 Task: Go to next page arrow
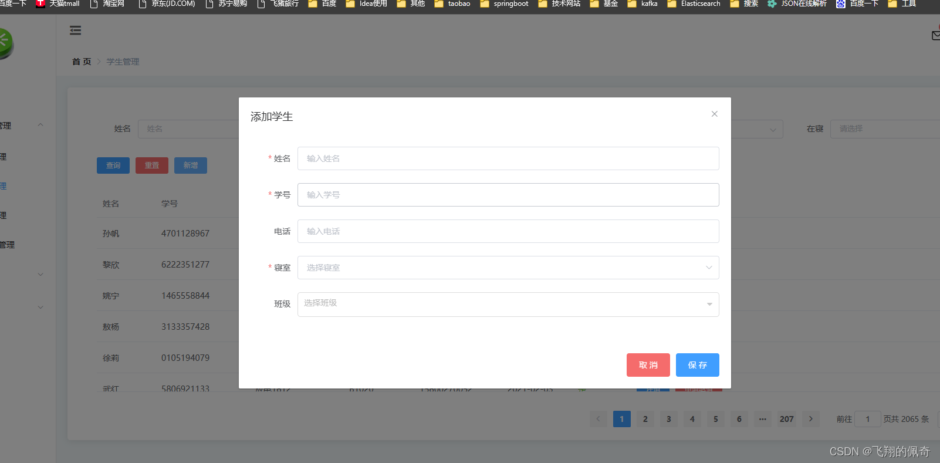pyautogui.click(x=811, y=419)
